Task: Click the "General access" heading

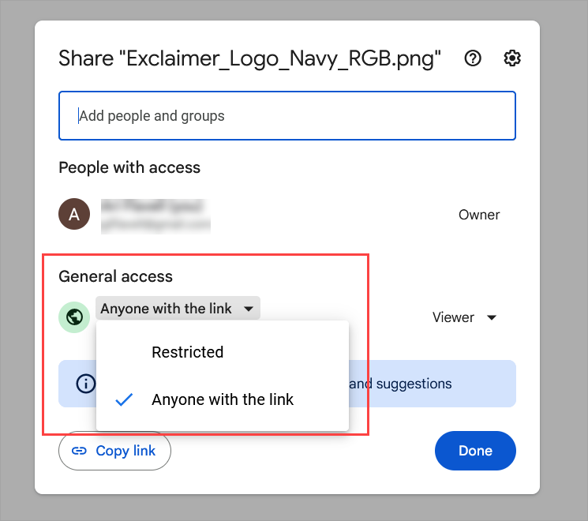Action: 115,276
